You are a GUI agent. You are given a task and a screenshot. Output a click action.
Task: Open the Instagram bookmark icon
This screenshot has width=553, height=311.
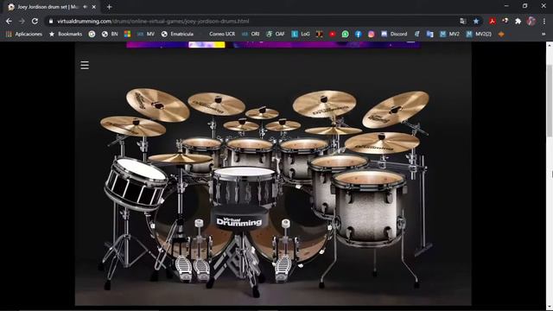point(372,34)
